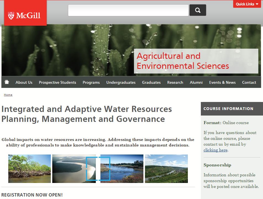The height and width of the screenshot is (199, 263).
Task: Click the 'Format: Online course' text
Action: 226,123
